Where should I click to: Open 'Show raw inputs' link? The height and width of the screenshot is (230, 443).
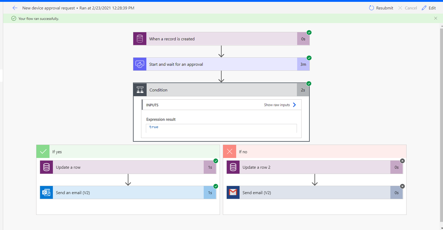click(277, 105)
